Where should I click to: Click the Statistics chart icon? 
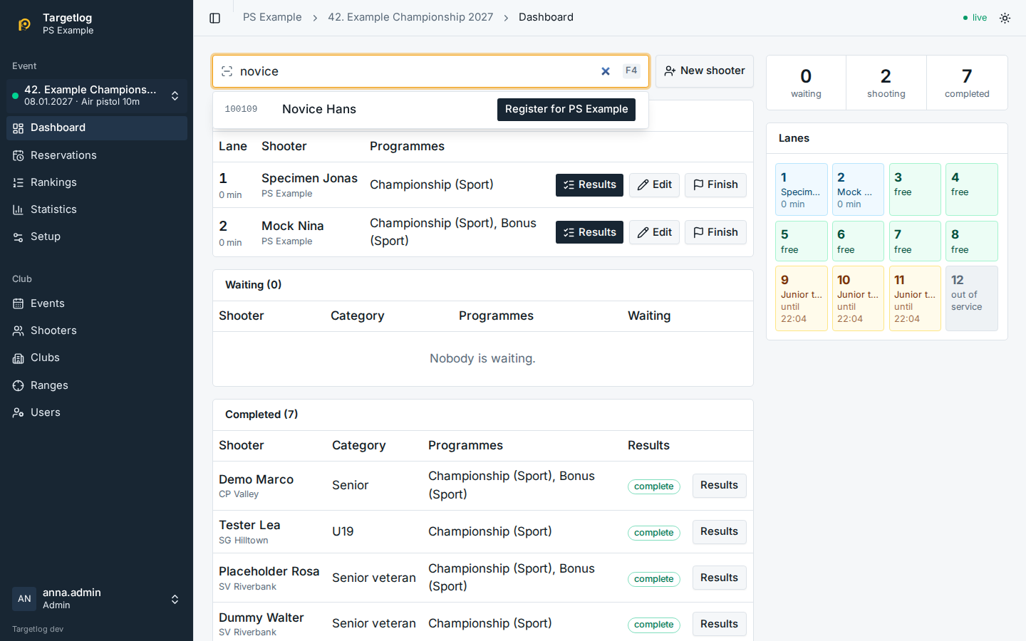19,209
